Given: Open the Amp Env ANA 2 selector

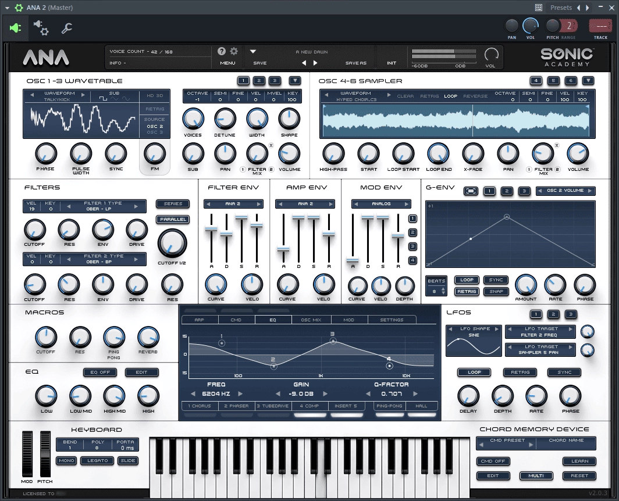Looking at the screenshot, I should point(305,204).
